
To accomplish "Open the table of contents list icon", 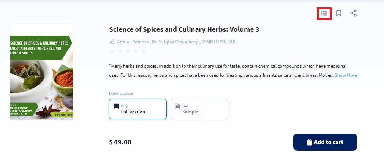I will (x=324, y=13).
